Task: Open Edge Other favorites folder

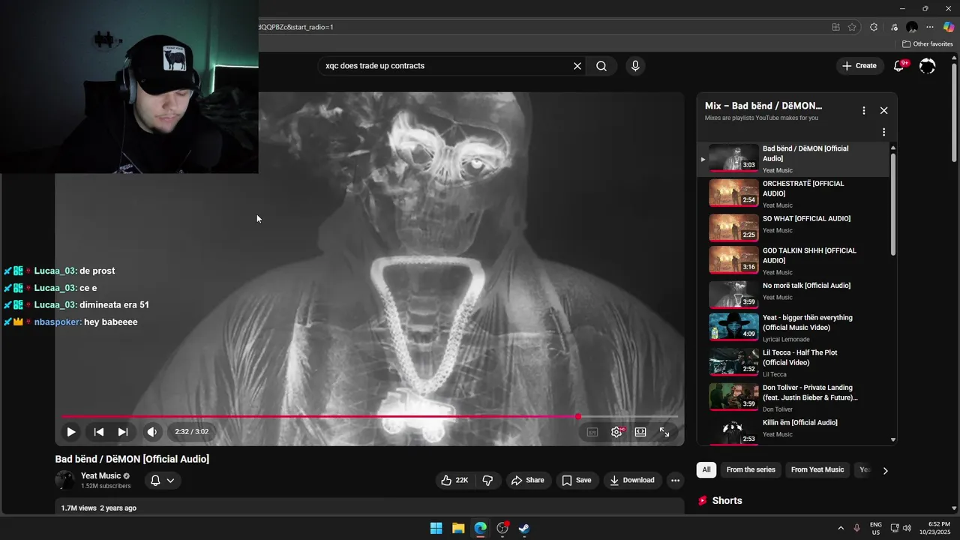Action: pos(928,44)
